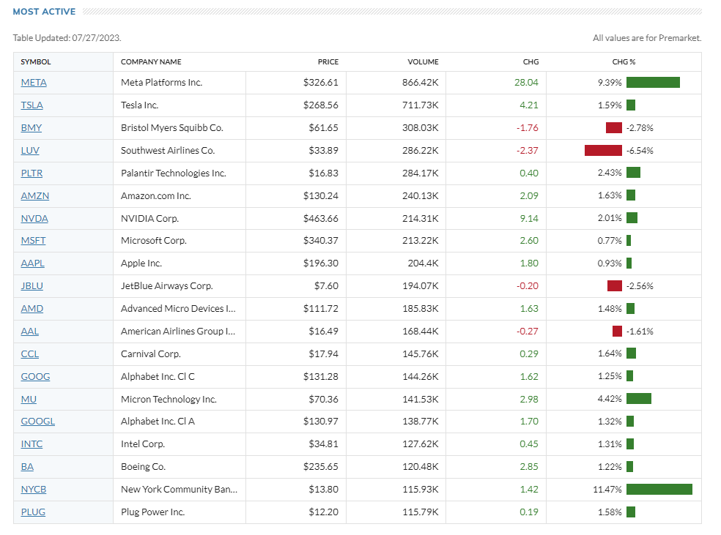
Task: Click Alphabet Inc. Cl C name
Action: point(158,377)
